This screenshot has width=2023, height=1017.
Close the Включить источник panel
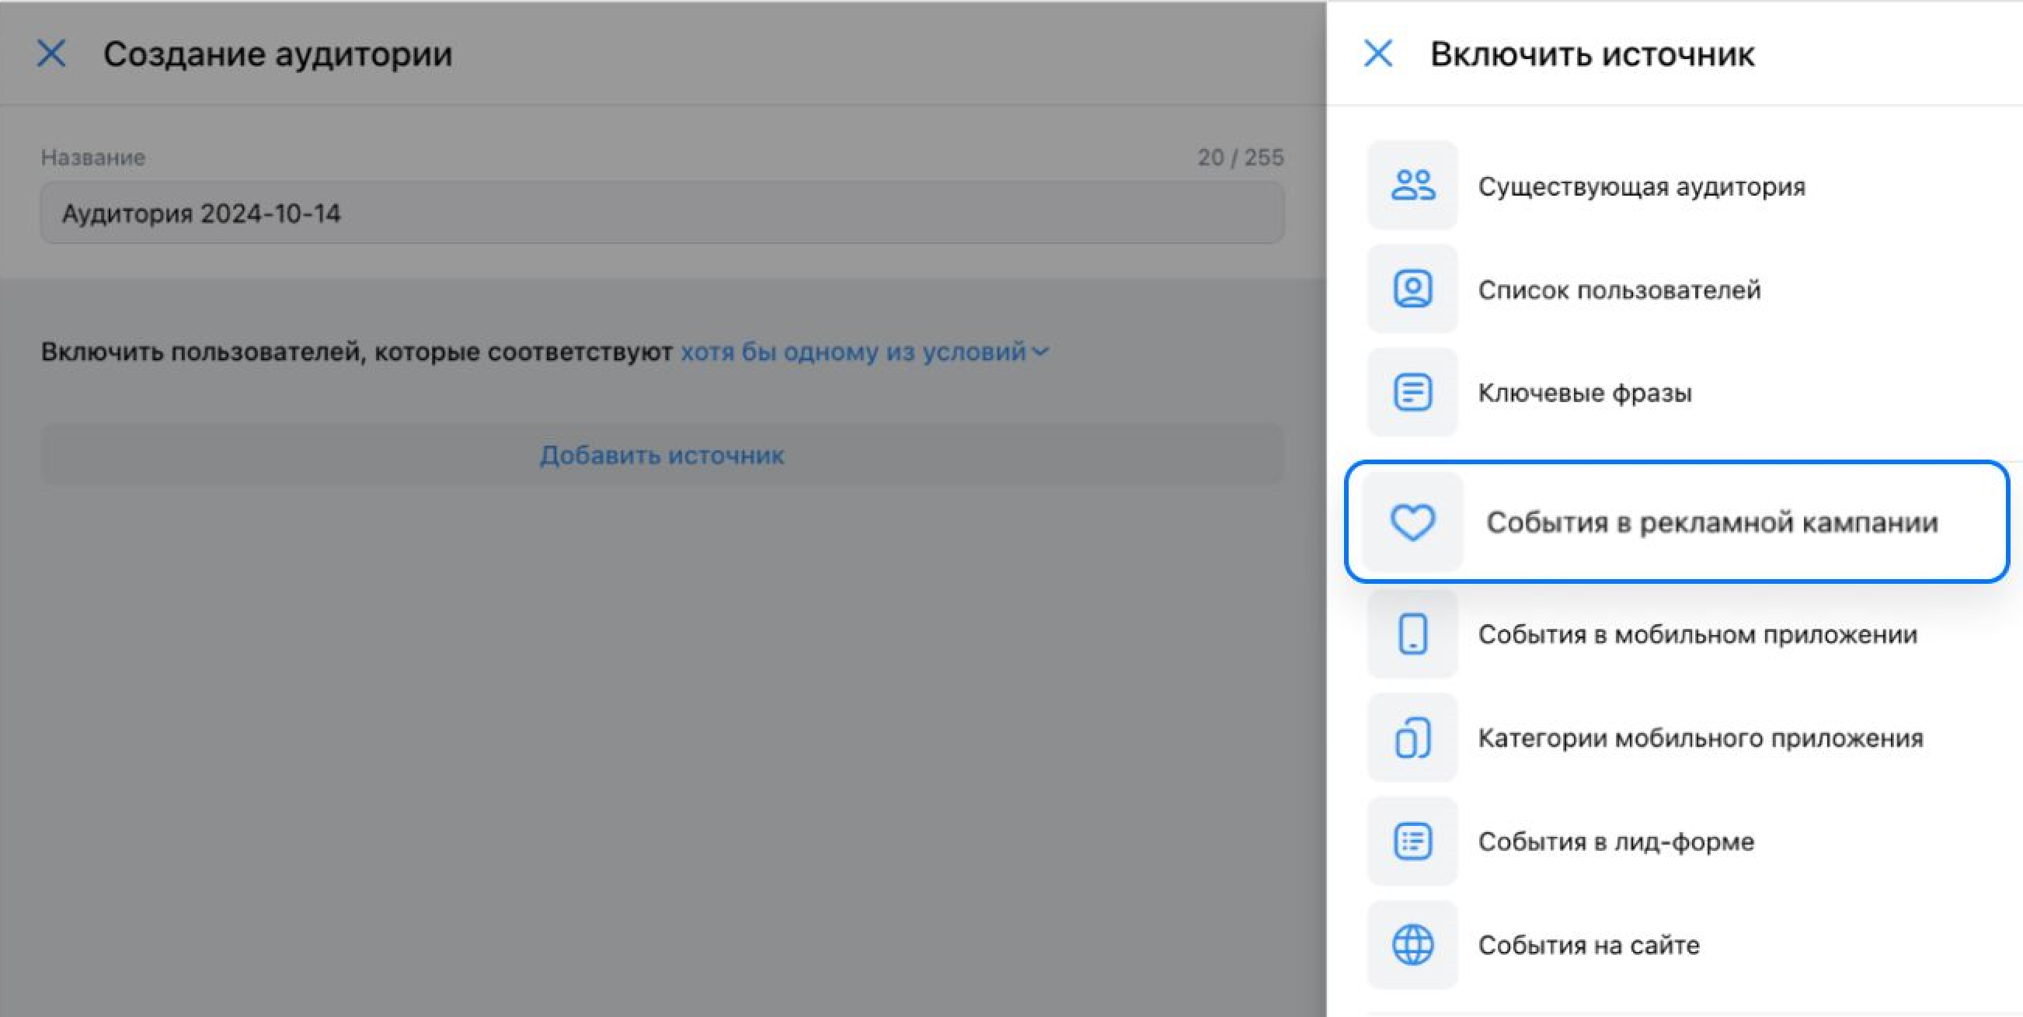click(x=1378, y=54)
